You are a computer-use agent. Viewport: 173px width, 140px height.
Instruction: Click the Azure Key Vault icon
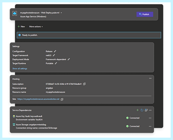pyautogui.click(x=14, y=116)
